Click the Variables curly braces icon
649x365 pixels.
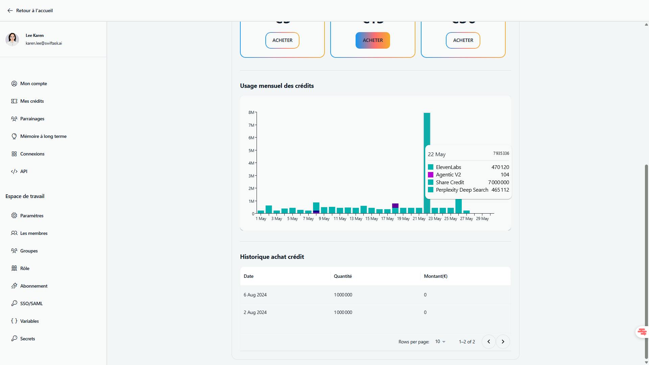[x=14, y=321]
